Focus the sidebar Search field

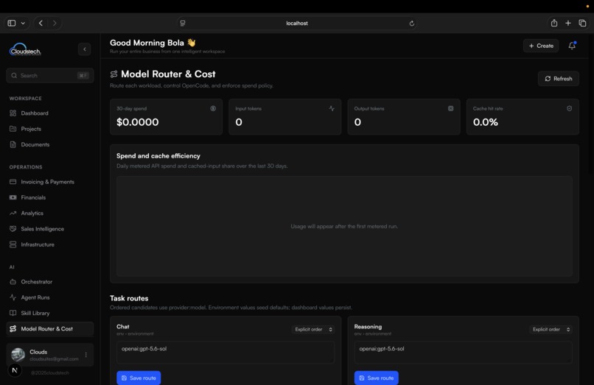(50, 75)
